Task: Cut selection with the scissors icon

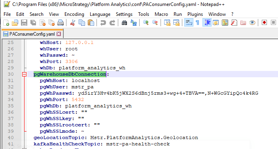Action: coord(72,23)
